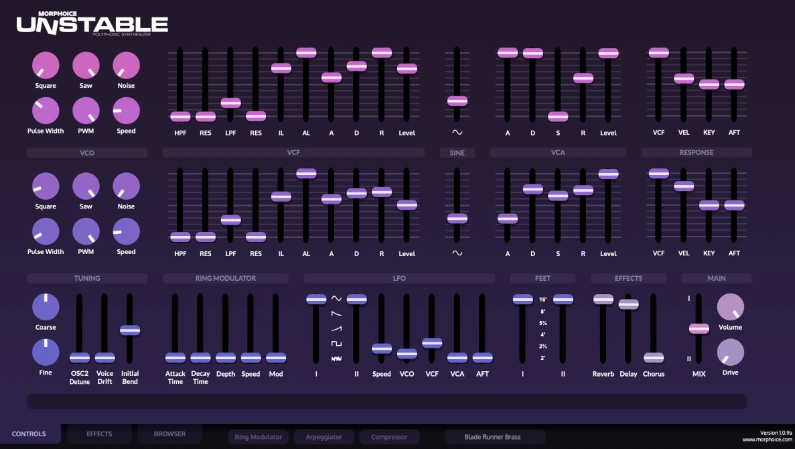Click the LFO VCA amount slider

[x=457, y=358]
